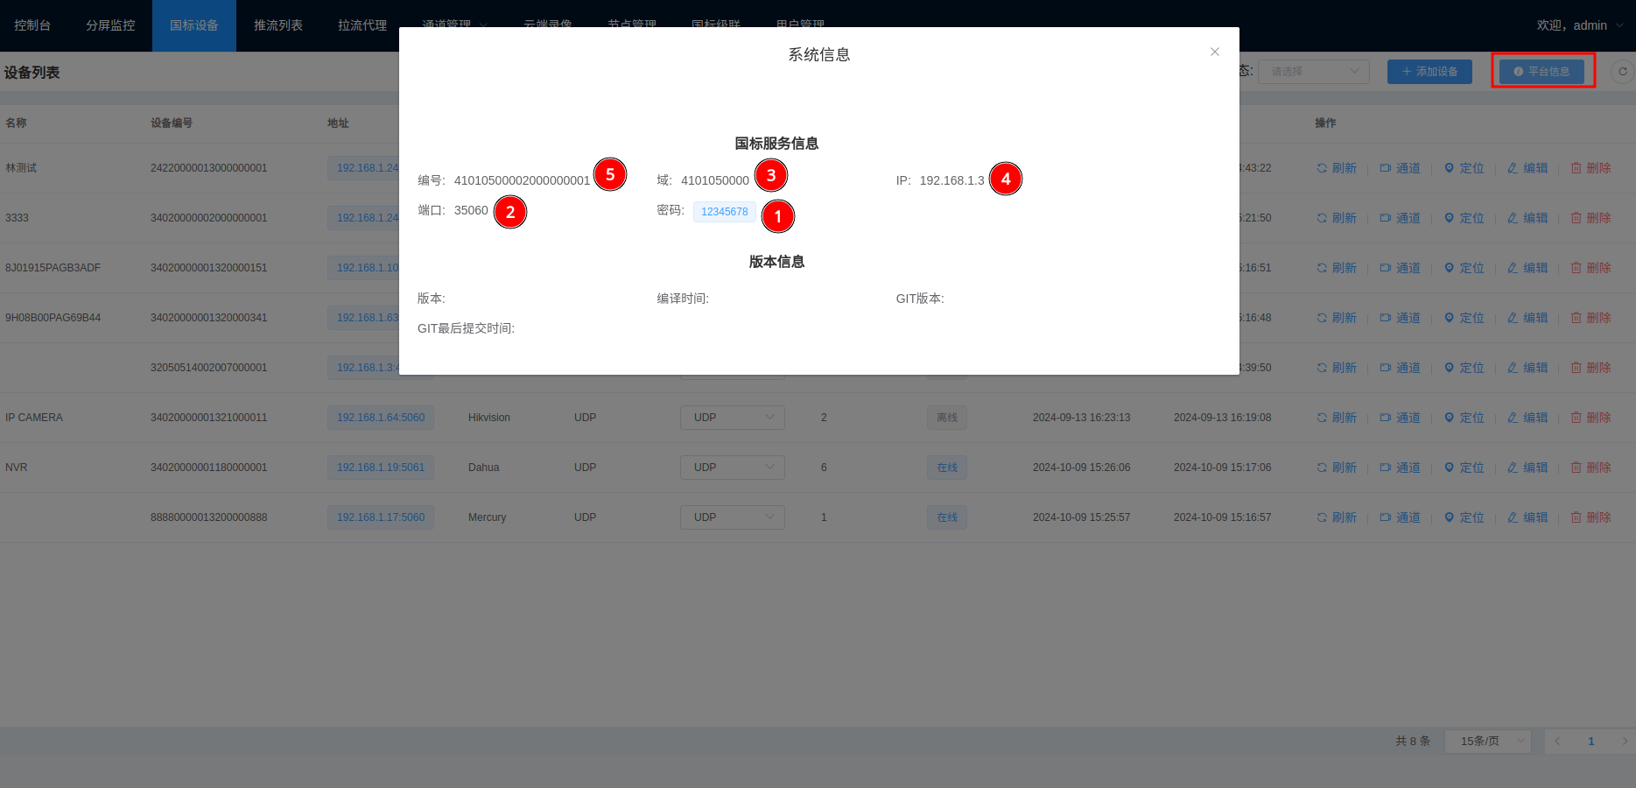Viewport: 1636px width, 788px height.
Task: Open UDP dropdown for Hikvision IP CAMERA
Action: [x=732, y=418]
